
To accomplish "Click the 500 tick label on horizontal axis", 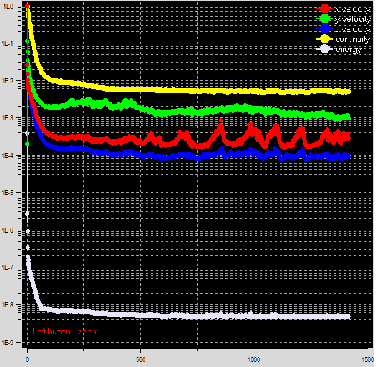I will click(x=140, y=360).
